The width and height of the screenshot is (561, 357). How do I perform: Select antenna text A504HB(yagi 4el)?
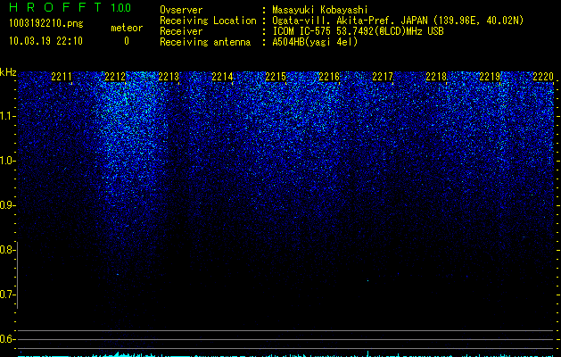point(315,42)
